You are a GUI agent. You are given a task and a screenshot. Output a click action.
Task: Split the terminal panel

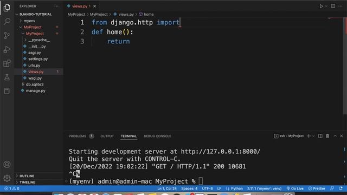click(320, 136)
